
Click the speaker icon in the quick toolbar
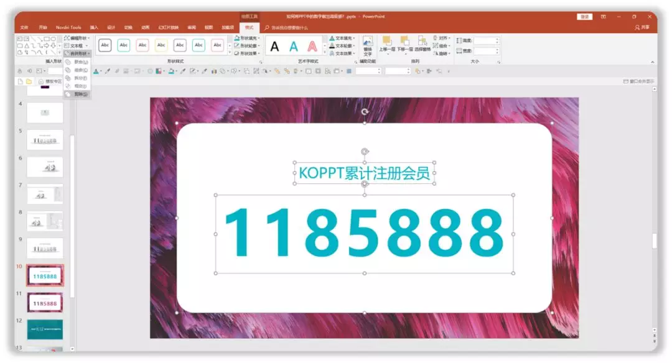click(x=29, y=71)
